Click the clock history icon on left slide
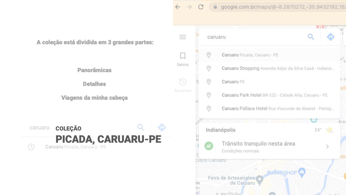Image resolution: width=346 pixels, height=195 pixels. [x=31, y=147]
